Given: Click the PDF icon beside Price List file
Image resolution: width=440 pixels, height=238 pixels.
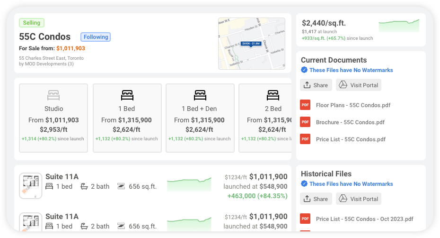Looking at the screenshot, I should [305, 139].
